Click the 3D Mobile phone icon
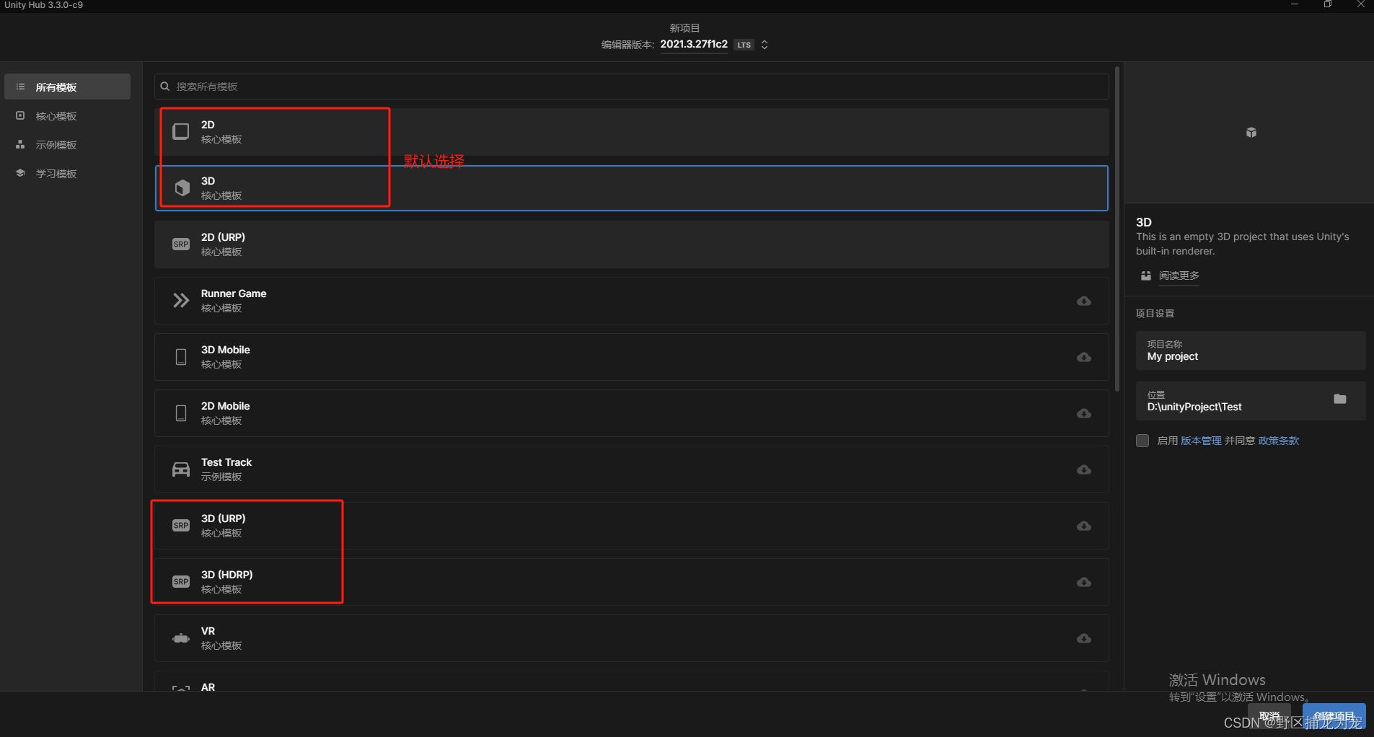 pos(181,357)
